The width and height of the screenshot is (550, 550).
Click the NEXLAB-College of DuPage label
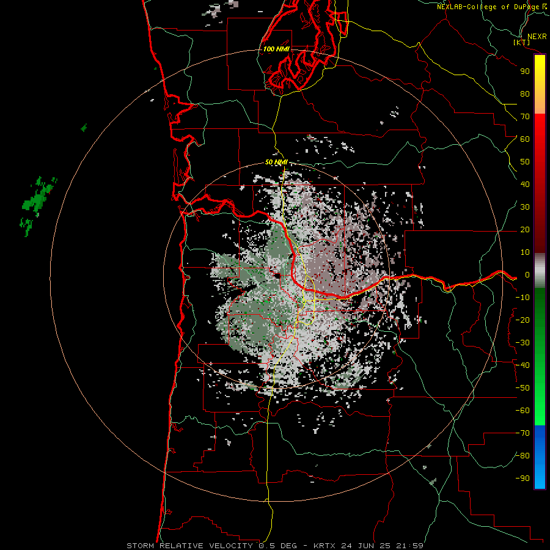tap(488, 7)
